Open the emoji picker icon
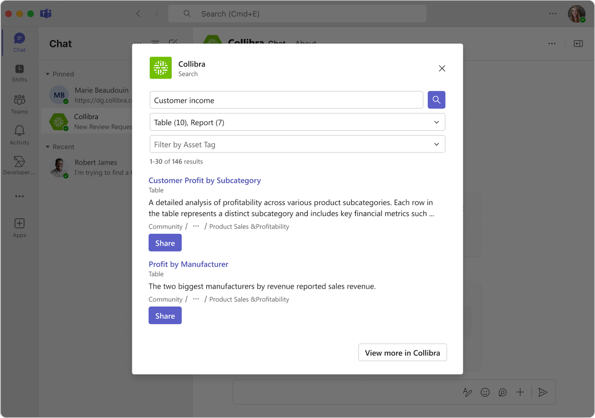 [485, 392]
